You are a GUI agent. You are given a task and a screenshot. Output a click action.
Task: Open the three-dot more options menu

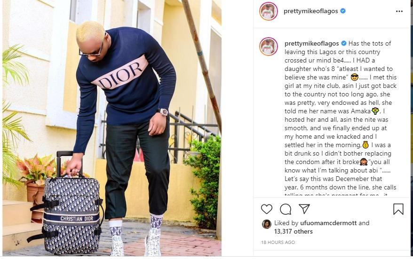point(399,11)
